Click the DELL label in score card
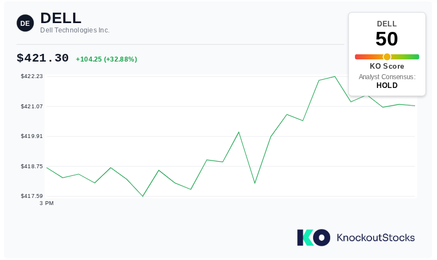The width and height of the screenshot is (437, 260). coord(386,24)
